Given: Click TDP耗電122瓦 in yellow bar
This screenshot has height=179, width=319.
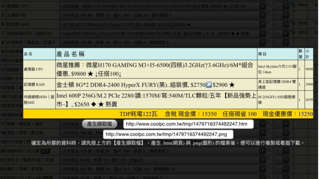Looking at the screenshot, I should 138,114.
